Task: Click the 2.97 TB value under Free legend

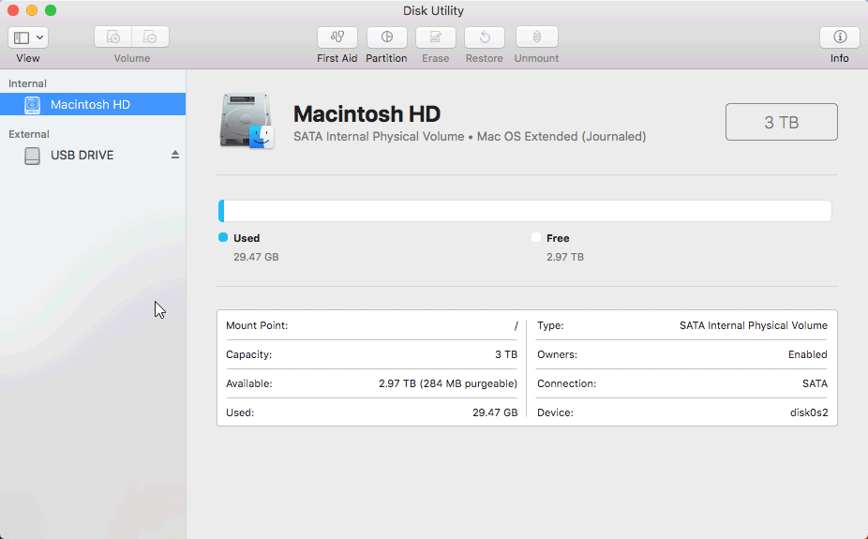Action: [x=565, y=257]
